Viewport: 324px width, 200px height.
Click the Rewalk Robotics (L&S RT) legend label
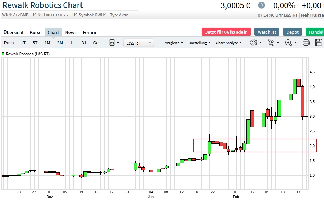coord(28,54)
